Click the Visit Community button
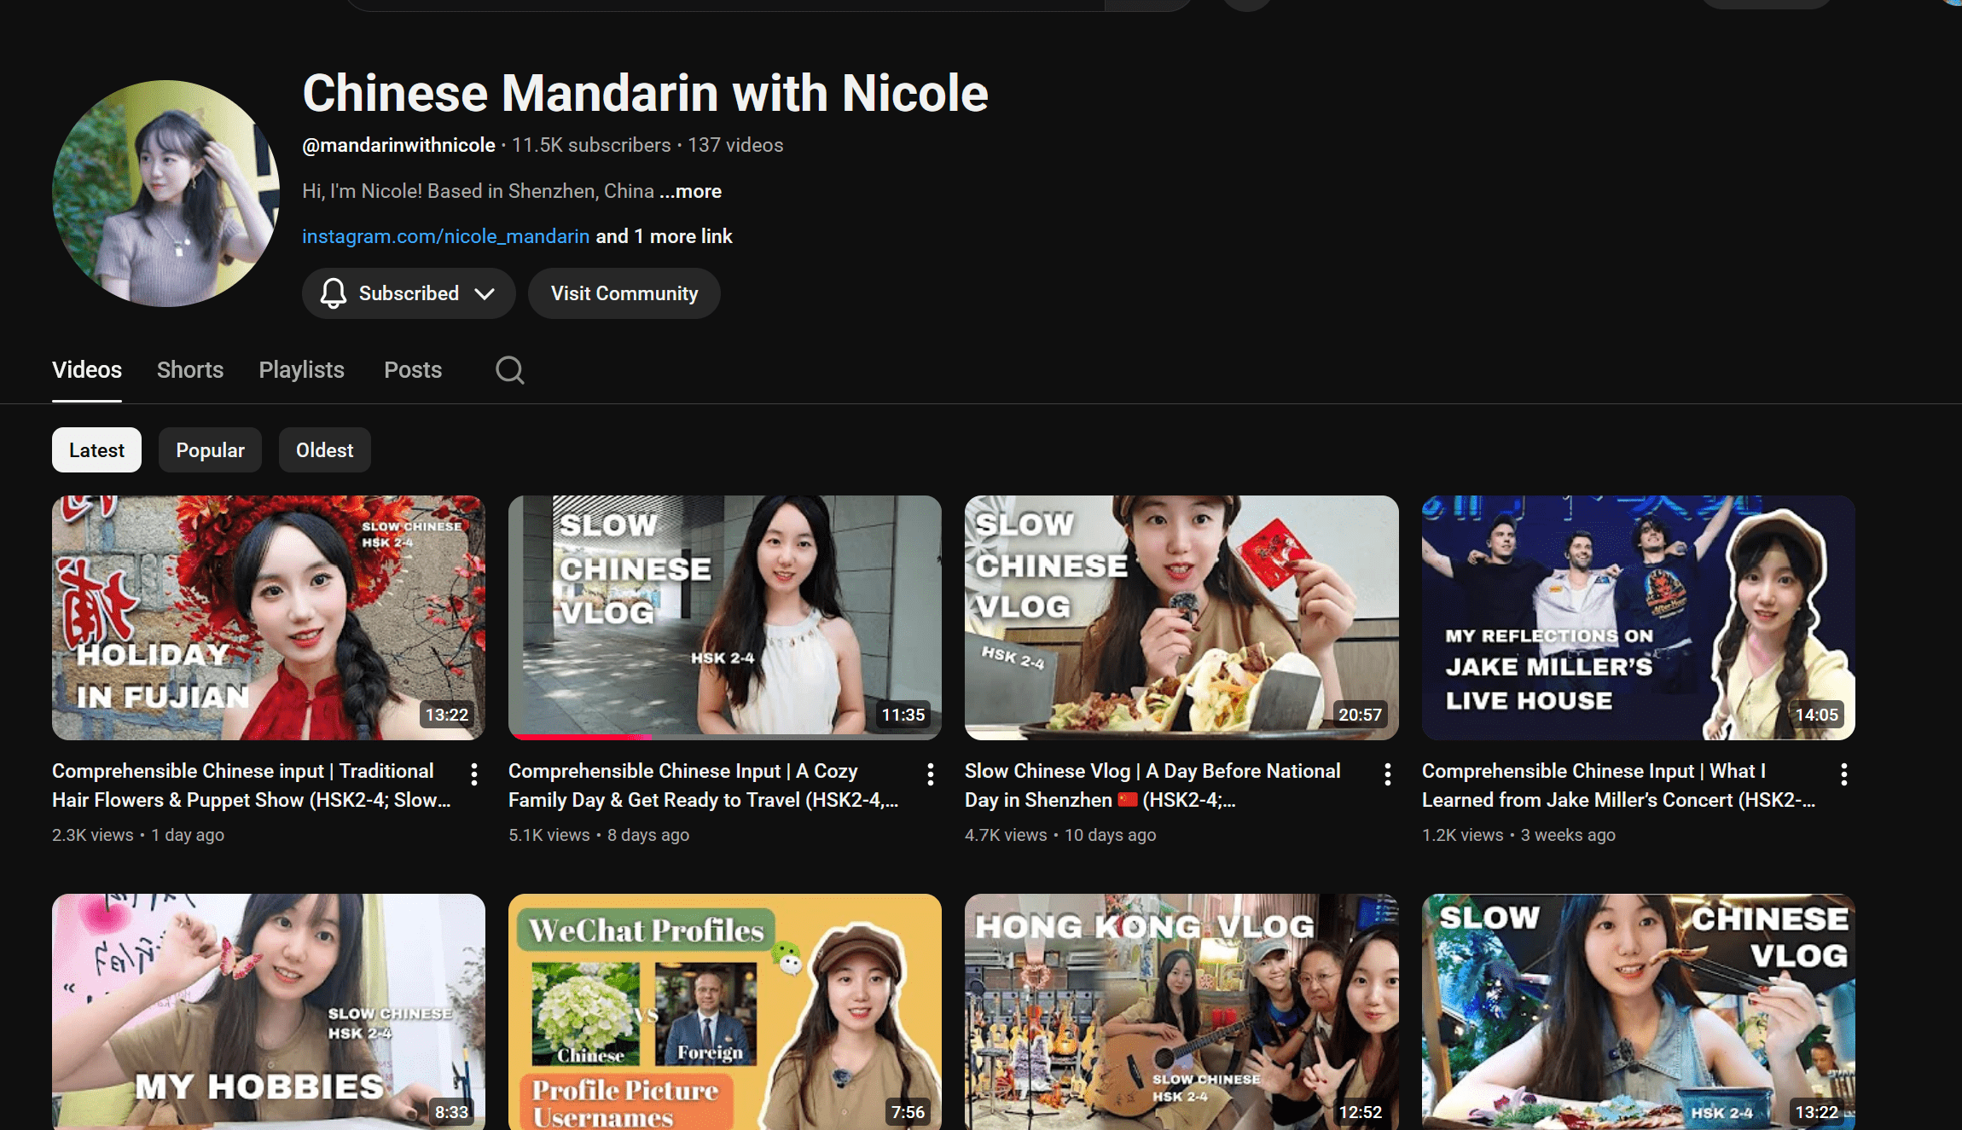Screen dimensions: 1962x1130 [x=624, y=293]
